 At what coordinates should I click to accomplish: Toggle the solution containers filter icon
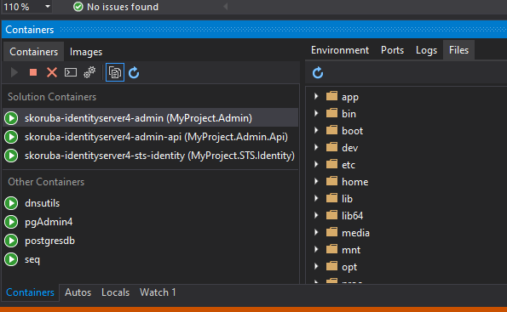tap(115, 72)
